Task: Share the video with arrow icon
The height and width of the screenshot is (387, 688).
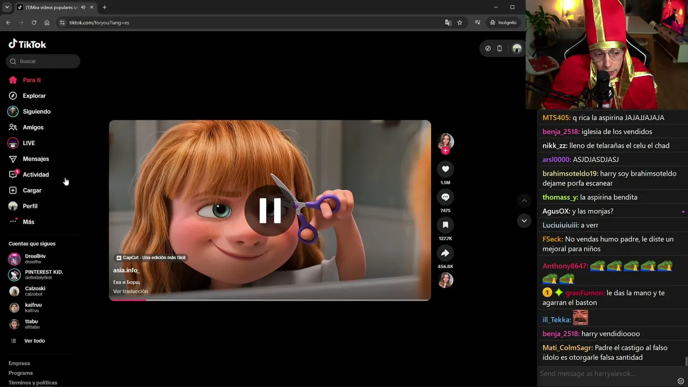Action: 445,253
